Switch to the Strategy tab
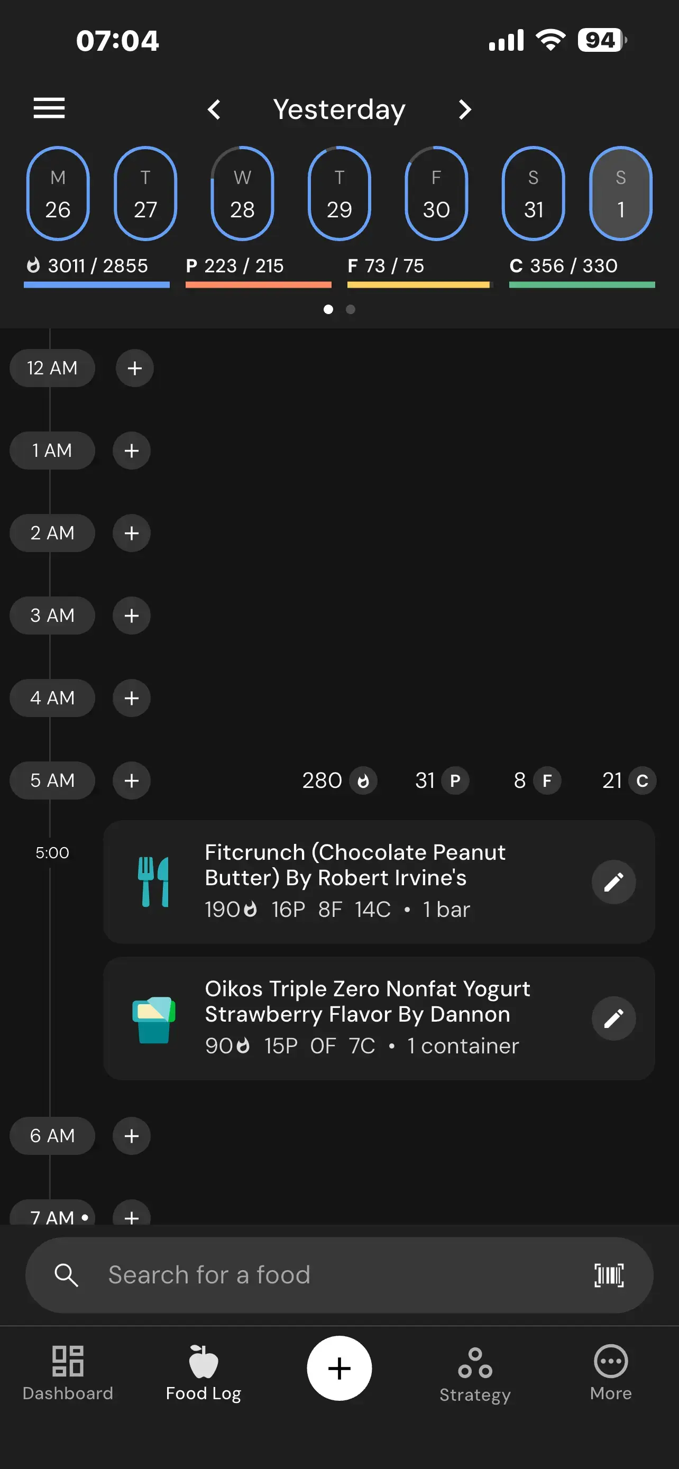The image size is (679, 1469). (x=475, y=1373)
